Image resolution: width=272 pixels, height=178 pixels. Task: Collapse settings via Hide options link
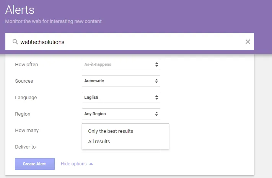(74, 164)
